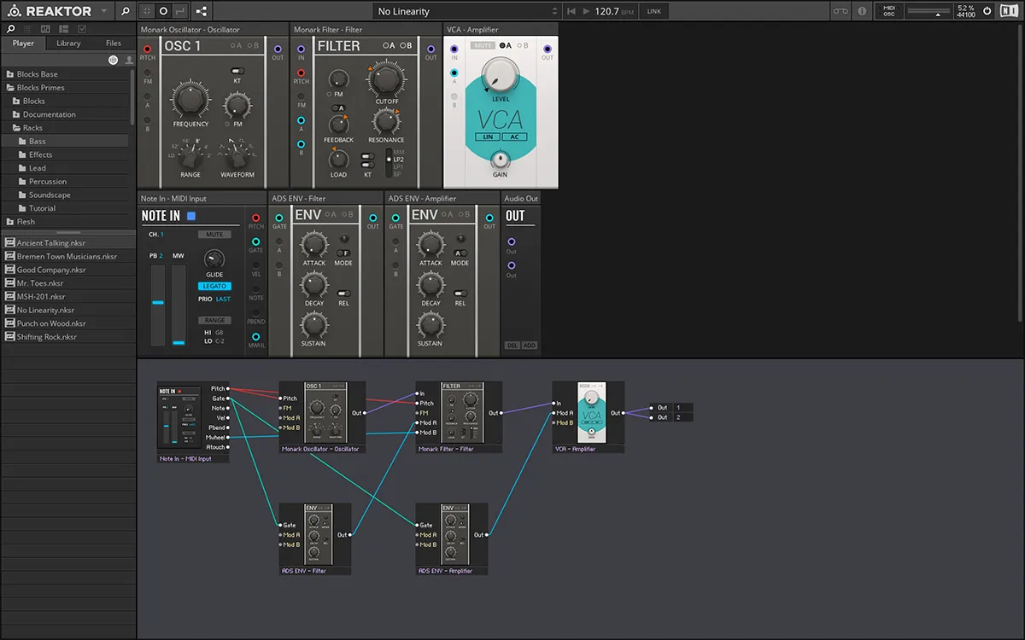Viewport: 1025px width, 640px height.
Task: Click the circle icon in the top toolbar
Action: (x=163, y=11)
